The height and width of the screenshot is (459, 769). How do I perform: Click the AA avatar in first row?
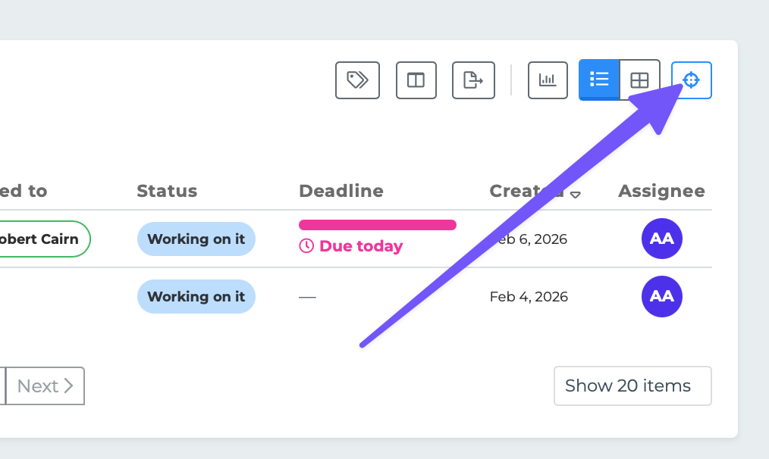coord(662,239)
